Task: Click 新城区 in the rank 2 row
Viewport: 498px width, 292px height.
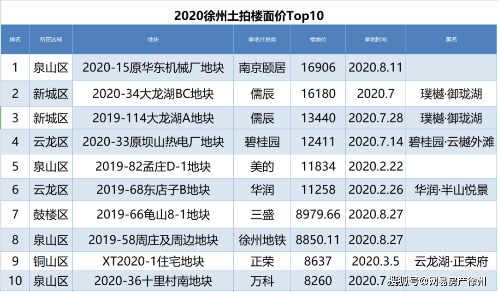Action: pos(51,93)
